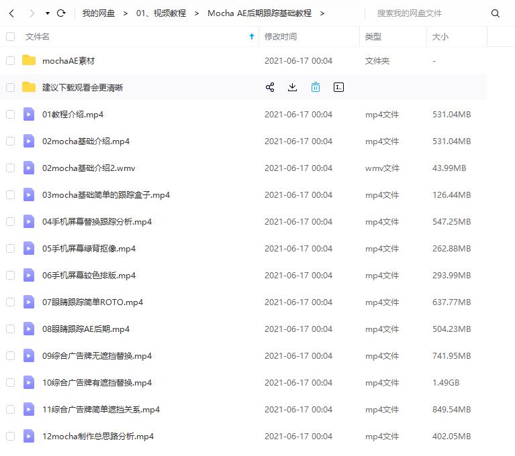The height and width of the screenshot is (456, 515).
Task: Check the 04手机屏幕替换跟踪分析.mp4 checkbox
Action: coord(11,222)
